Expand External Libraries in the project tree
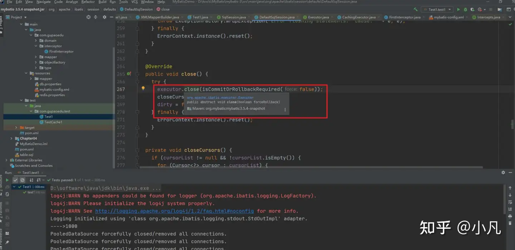The image size is (515, 250). [x=7, y=160]
